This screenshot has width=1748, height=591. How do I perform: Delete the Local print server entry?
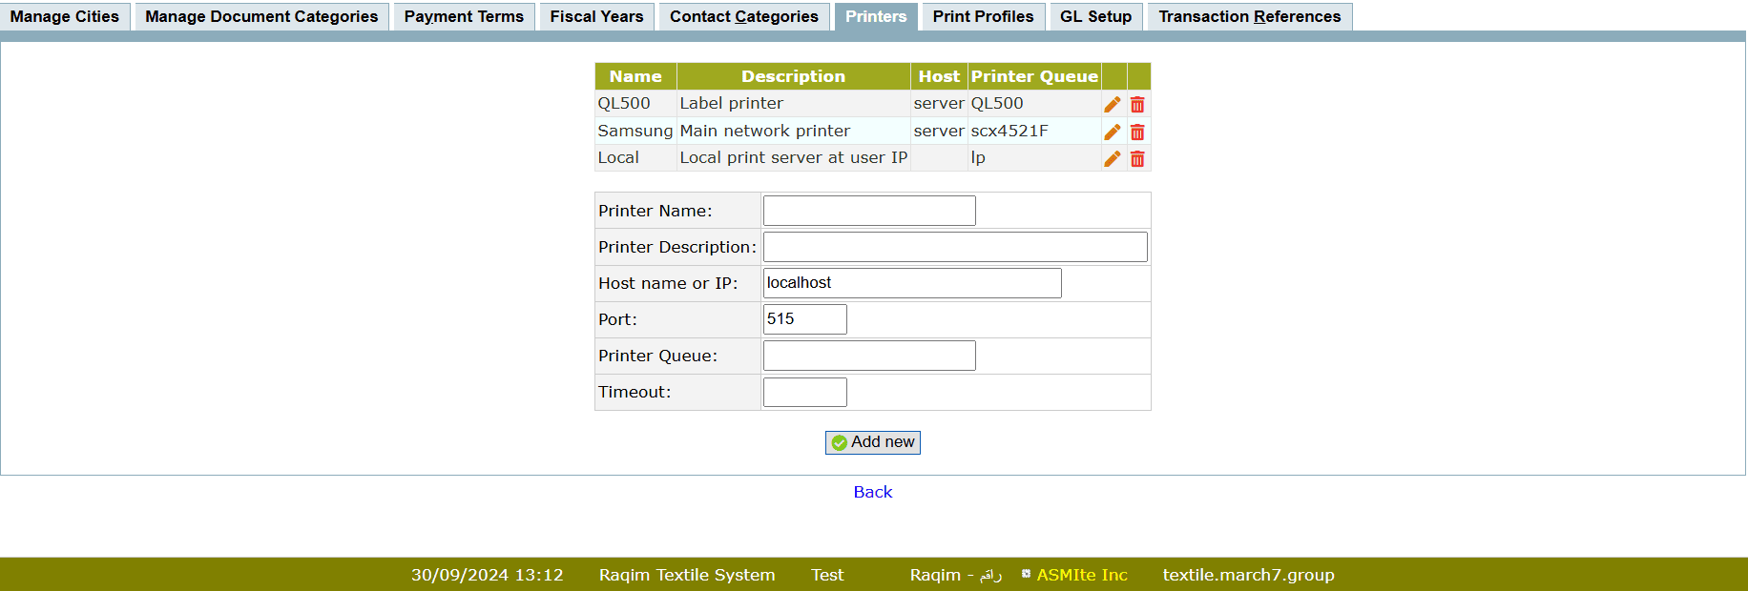[x=1137, y=159]
